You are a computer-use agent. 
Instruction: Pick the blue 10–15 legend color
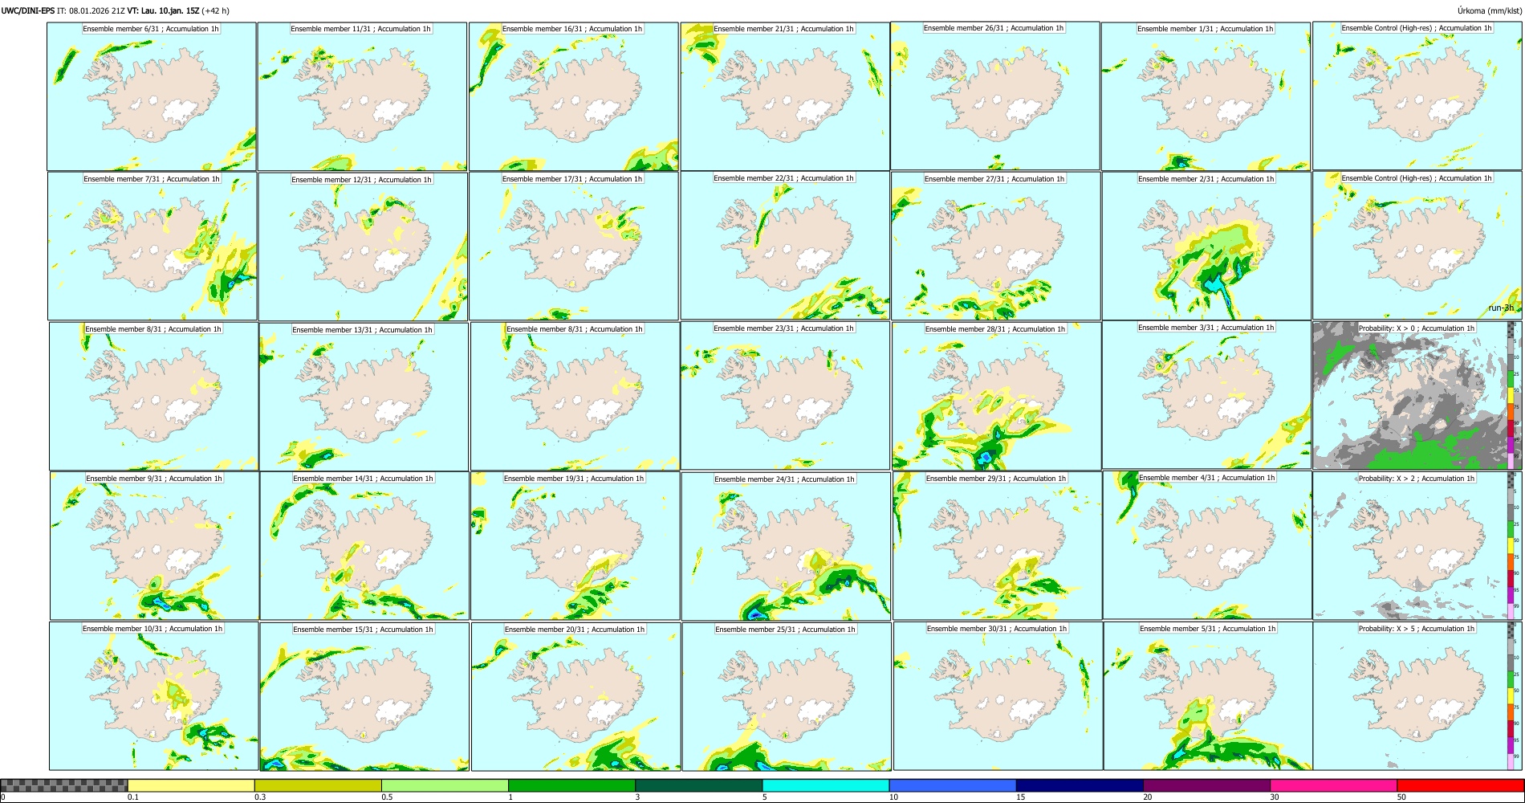(953, 785)
